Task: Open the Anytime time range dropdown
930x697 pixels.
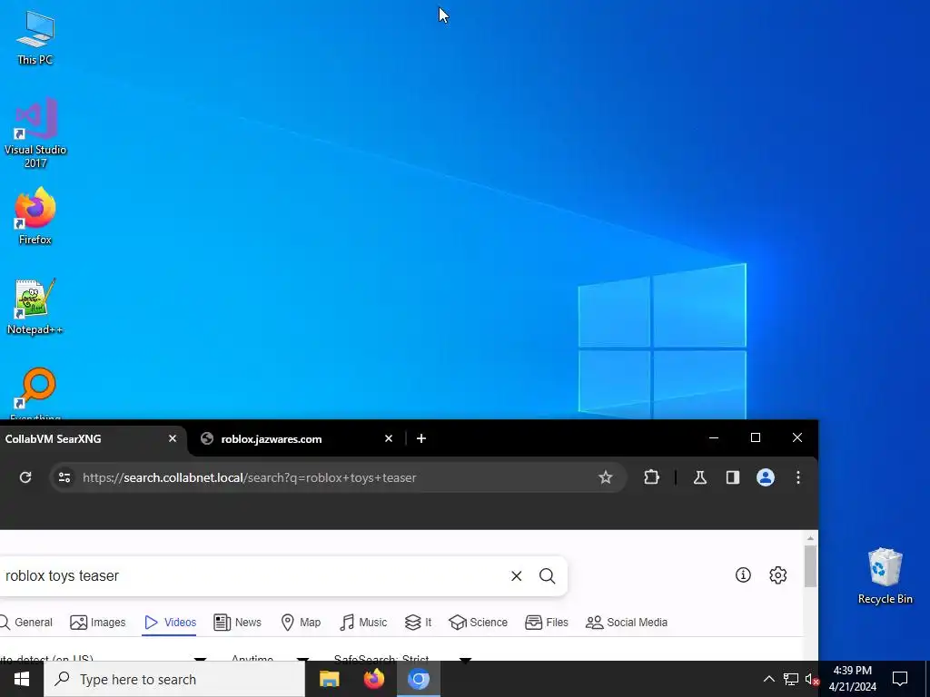Action: [x=270, y=657]
